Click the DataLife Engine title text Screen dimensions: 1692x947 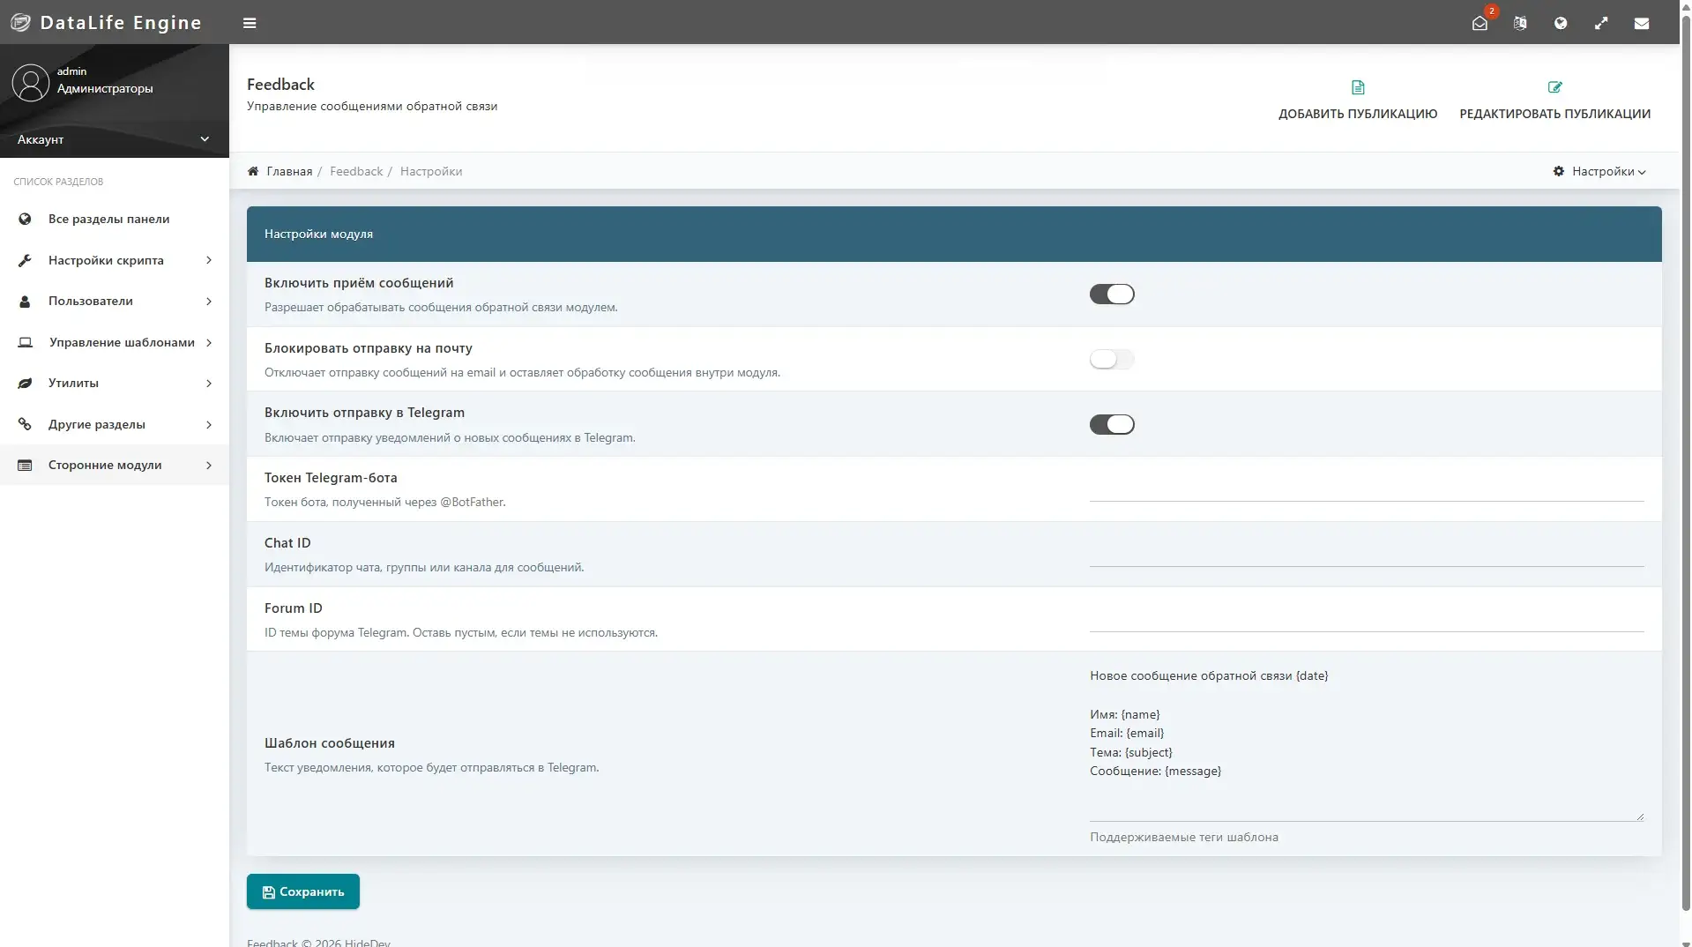121,23
